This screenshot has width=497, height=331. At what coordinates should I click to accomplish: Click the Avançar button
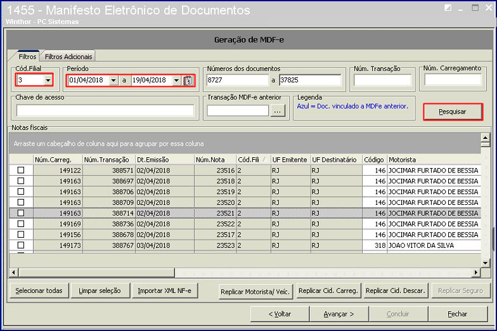point(339,314)
